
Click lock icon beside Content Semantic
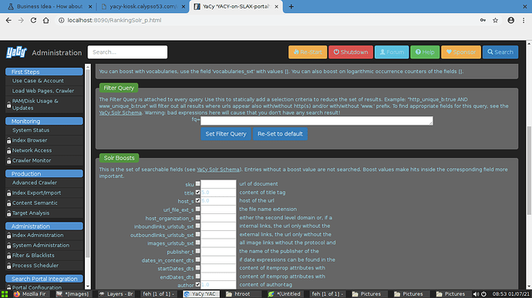click(8, 203)
